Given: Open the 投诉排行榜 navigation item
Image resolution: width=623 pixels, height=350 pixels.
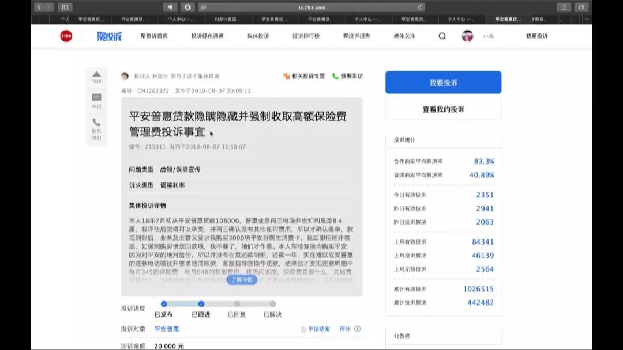Looking at the screenshot, I should point(306,36).
